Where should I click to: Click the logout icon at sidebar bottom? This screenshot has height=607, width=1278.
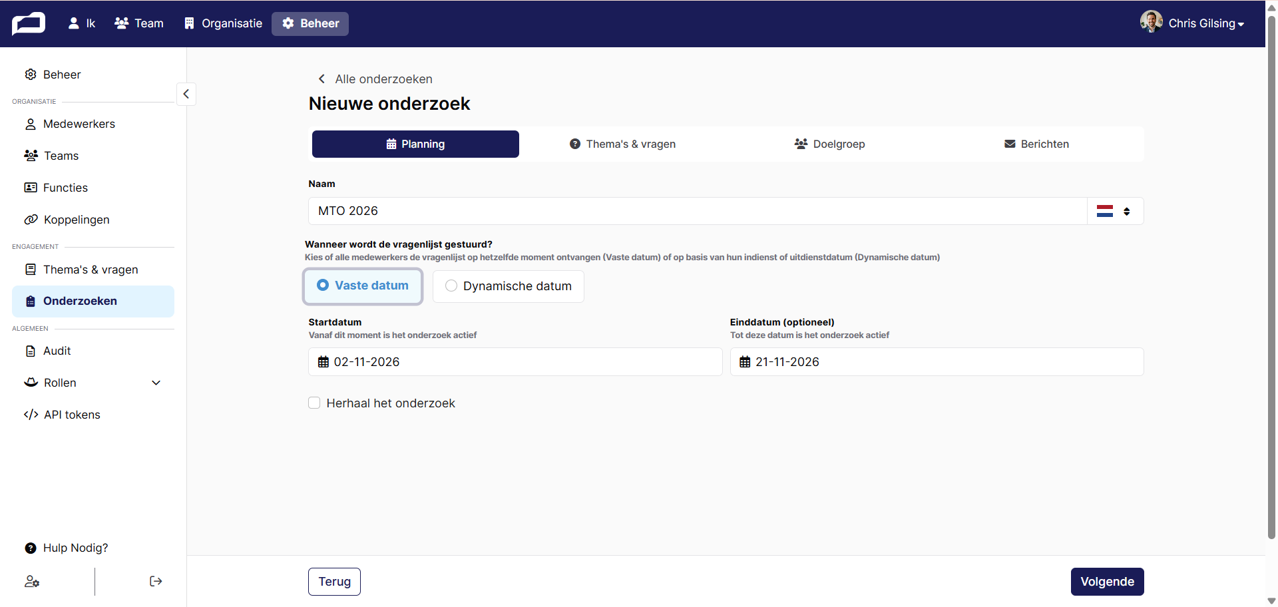coord(156,581)
